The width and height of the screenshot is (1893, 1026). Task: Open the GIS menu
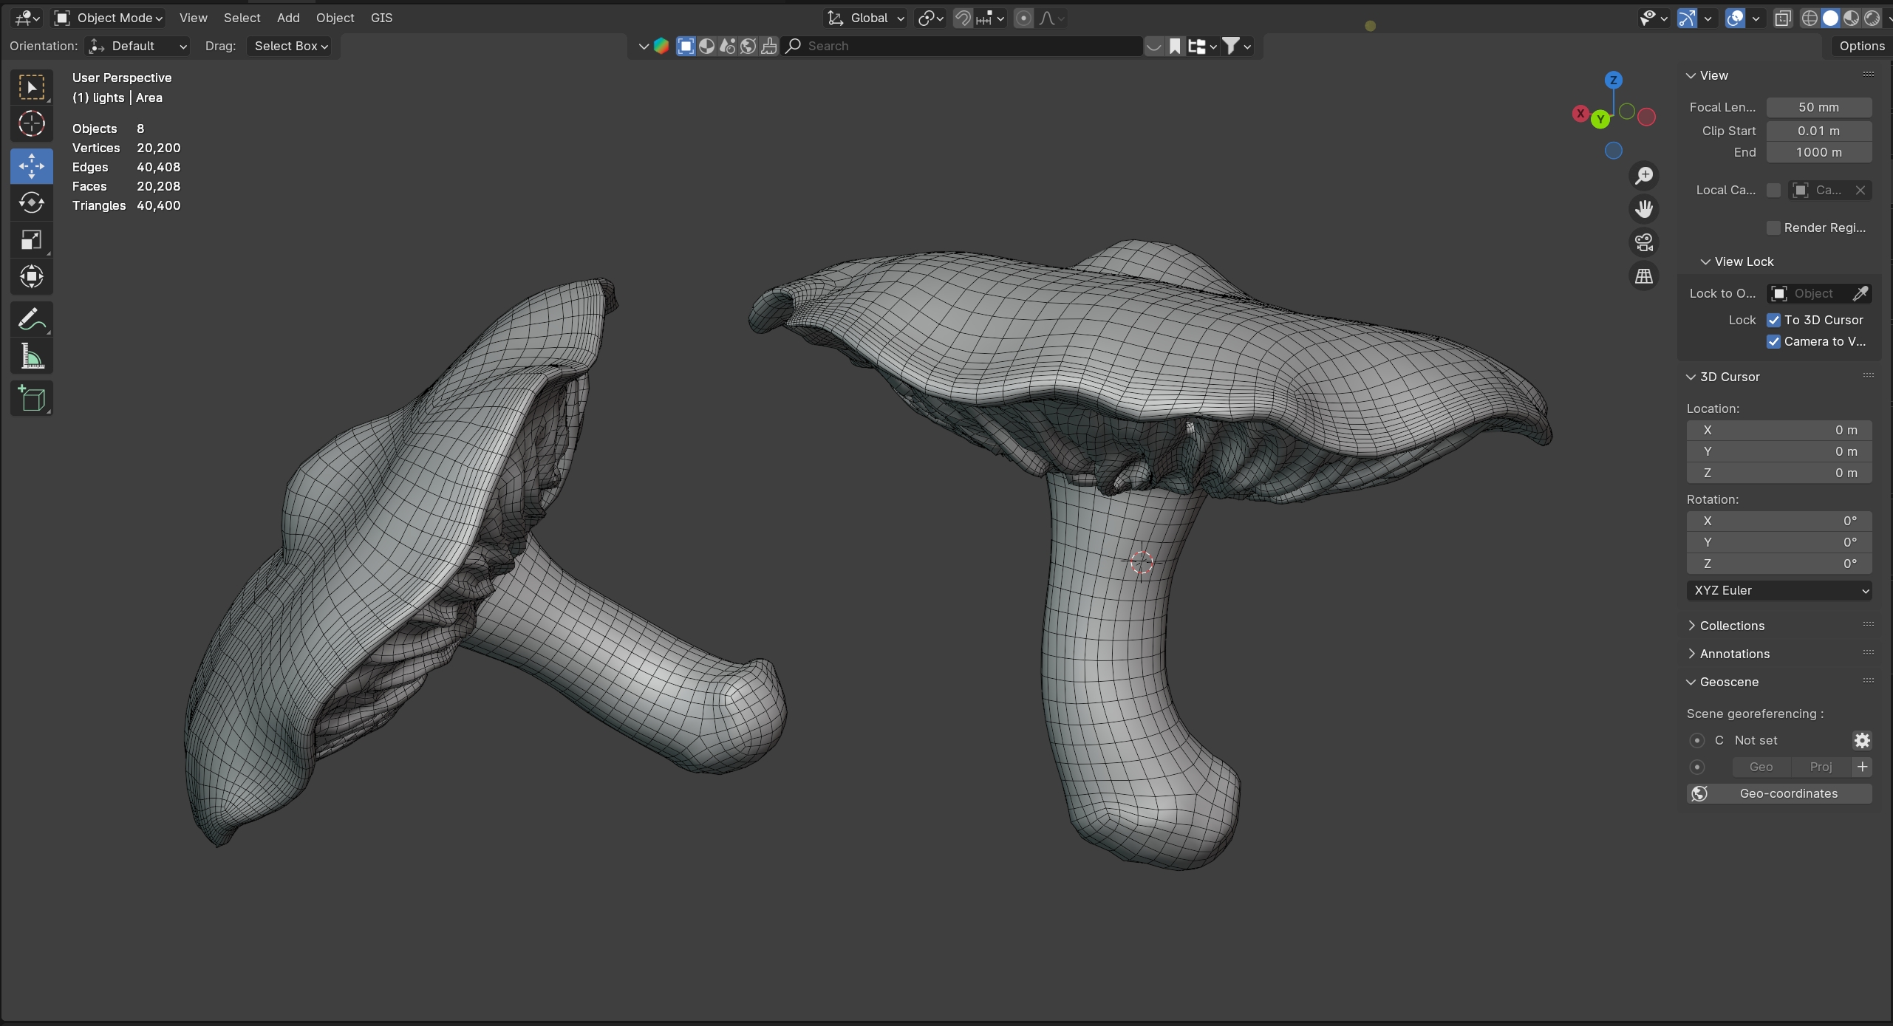[x=381, y=18]
